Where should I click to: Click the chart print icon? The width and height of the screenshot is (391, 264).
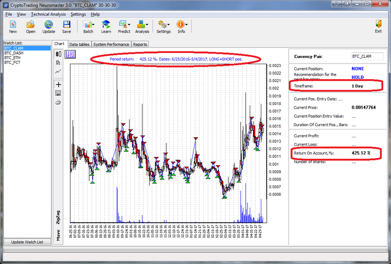(58, 102)
